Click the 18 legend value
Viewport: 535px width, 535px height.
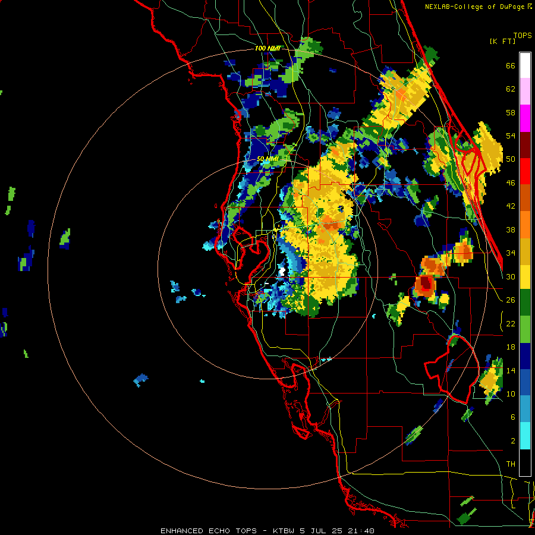[x=511, y=347]
